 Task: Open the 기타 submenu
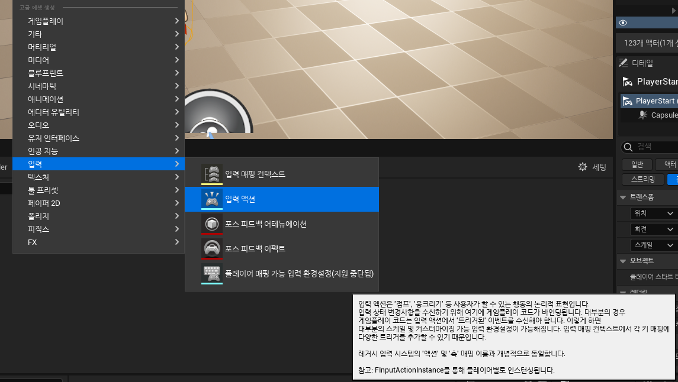(x=98, y=34)
